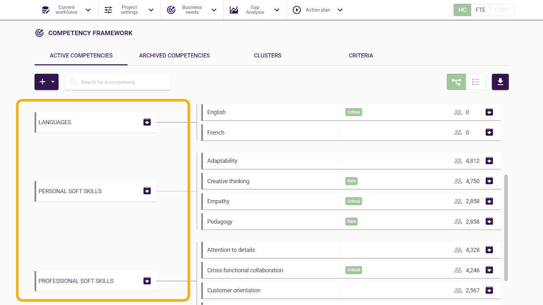
Task: Archive the Professional Soft Skills cluster
Action: [x=147, y=281]
